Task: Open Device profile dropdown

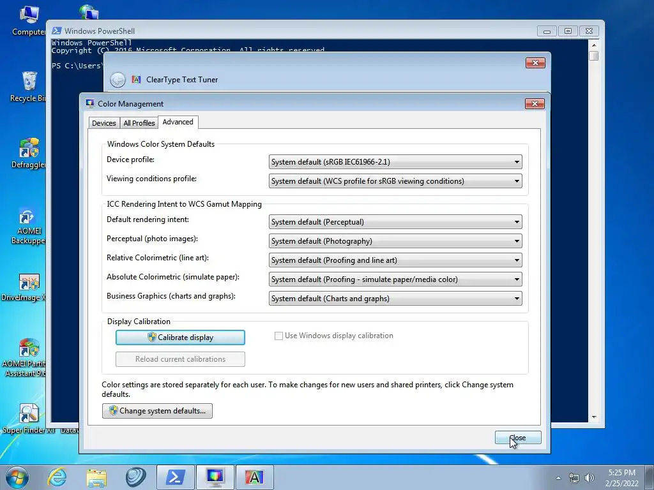Action: (395, 161)
